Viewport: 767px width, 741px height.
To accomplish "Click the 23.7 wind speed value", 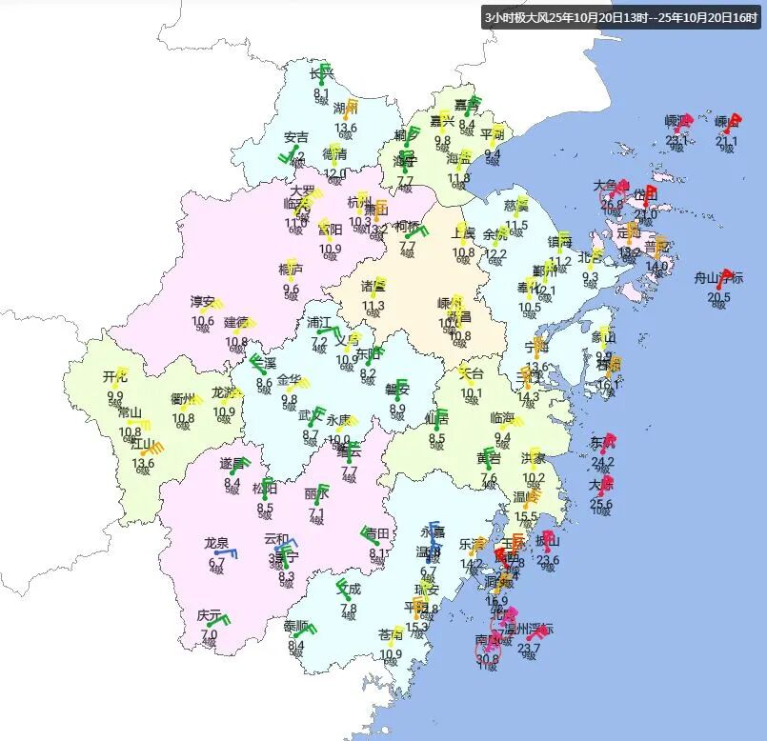I will [x=529, y=649].
